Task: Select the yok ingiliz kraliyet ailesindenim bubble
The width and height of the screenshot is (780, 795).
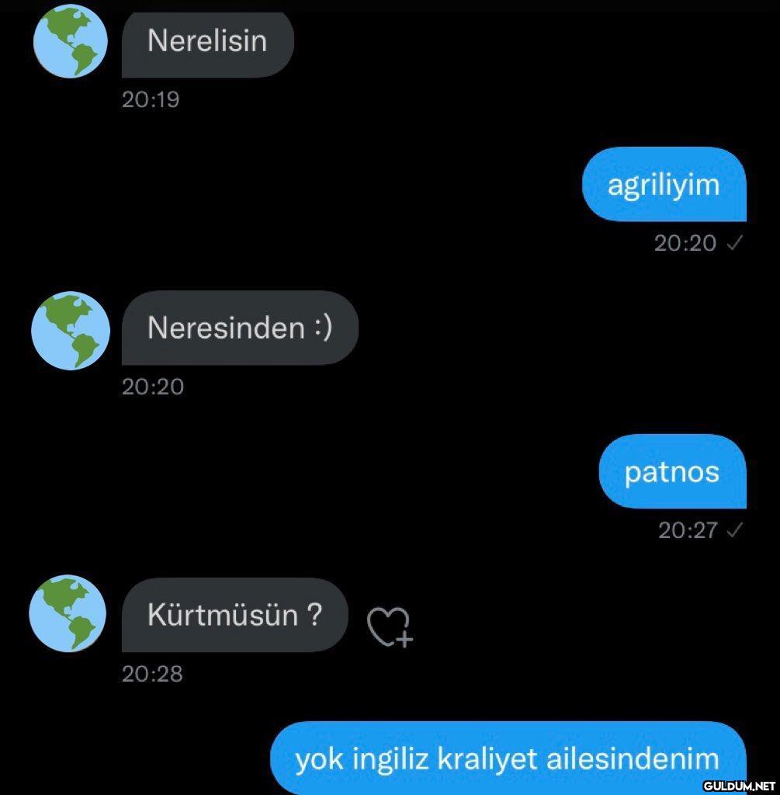Action: pos(508,758)
